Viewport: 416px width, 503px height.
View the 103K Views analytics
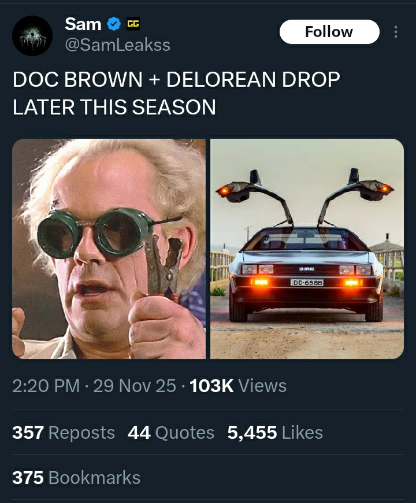point(238,386)
